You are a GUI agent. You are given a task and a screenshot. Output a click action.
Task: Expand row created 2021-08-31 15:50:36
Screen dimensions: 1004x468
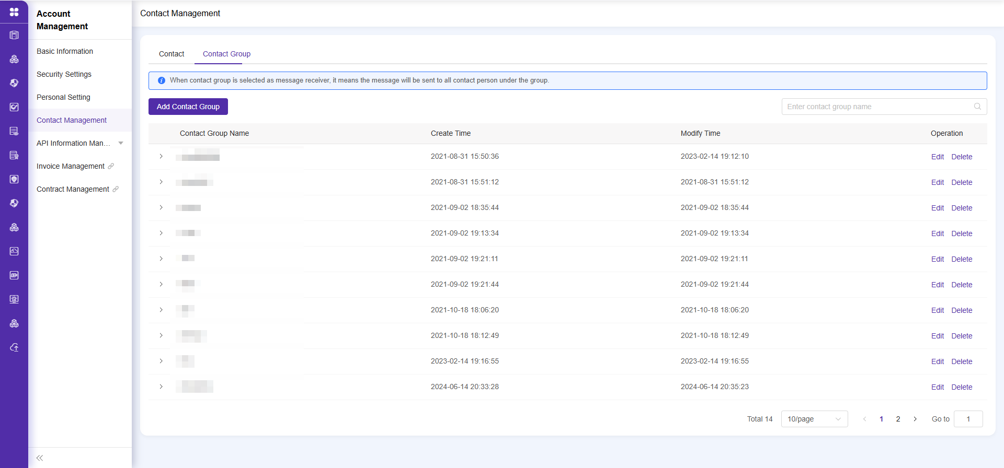(x=161, y=156)
